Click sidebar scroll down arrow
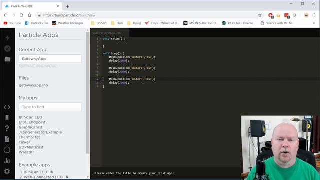 point(88,177)
